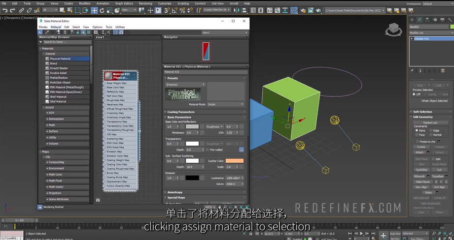Activate the Select and Move tool
Screen dimensions: 454x240
pos(94,10)
